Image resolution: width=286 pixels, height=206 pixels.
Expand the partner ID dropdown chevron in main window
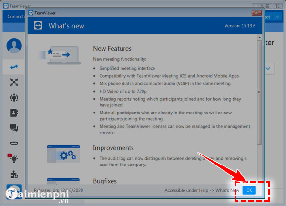pyautogui.click(x=268, y=68)
